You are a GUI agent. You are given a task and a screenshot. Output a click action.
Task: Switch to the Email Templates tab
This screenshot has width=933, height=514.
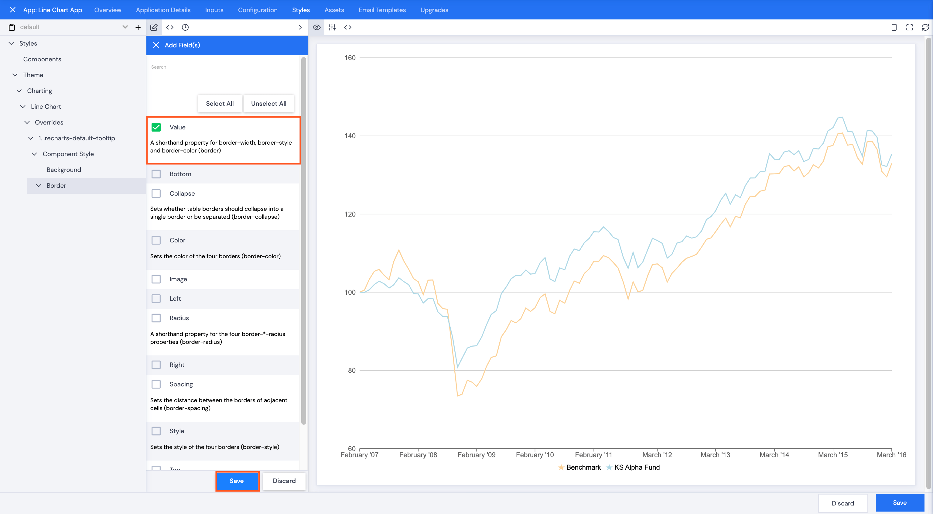point(382,10)
